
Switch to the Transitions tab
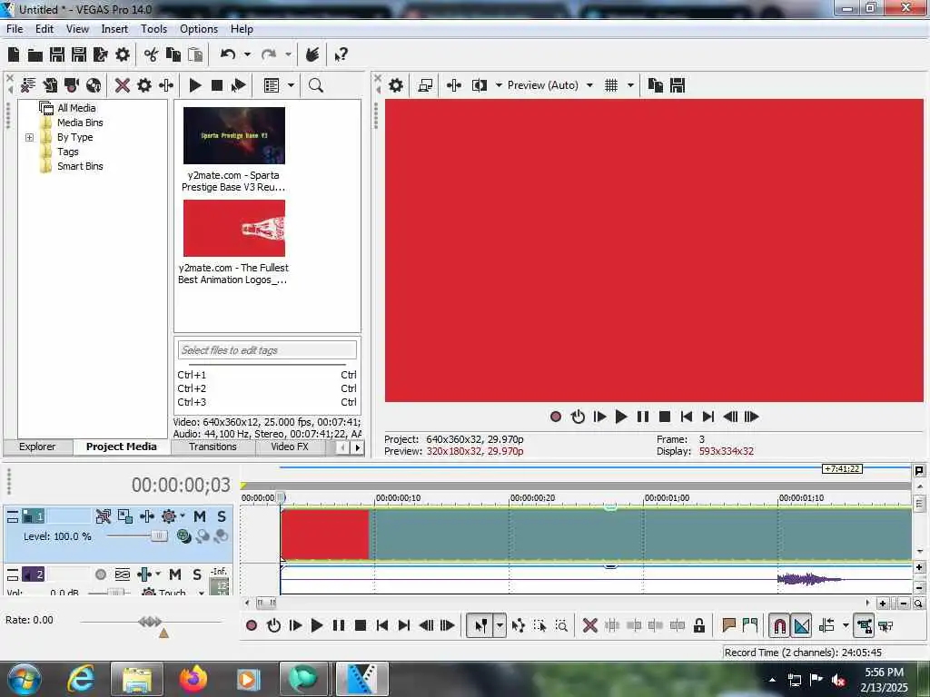pyautogui.click(x=213, y=447)
